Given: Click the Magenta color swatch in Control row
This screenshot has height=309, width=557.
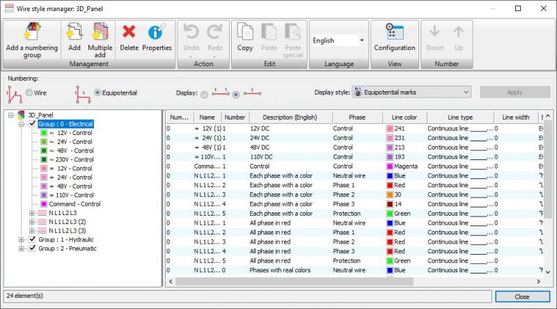Looking at the screenshot, I should click(390, 166).
